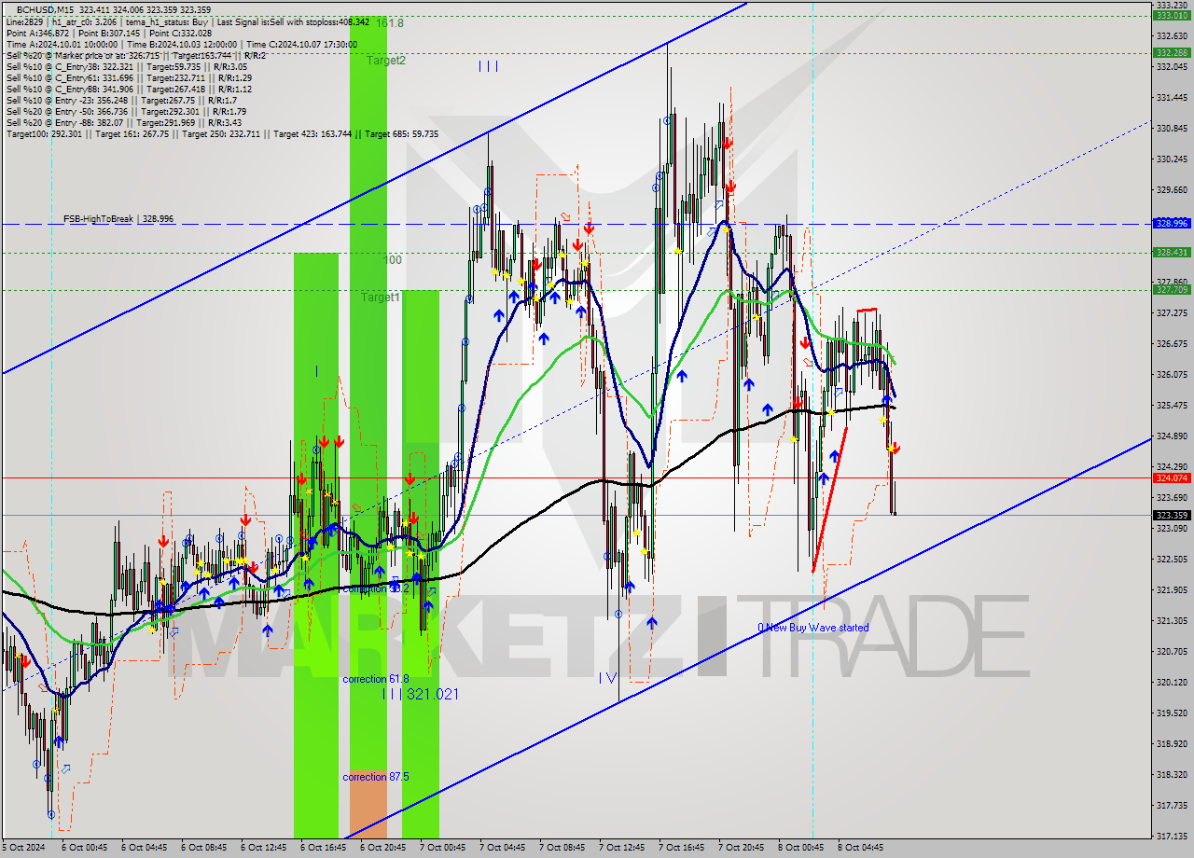
Task: Click the 7 Oct 00:45 time label
Action: pos(442,848)
